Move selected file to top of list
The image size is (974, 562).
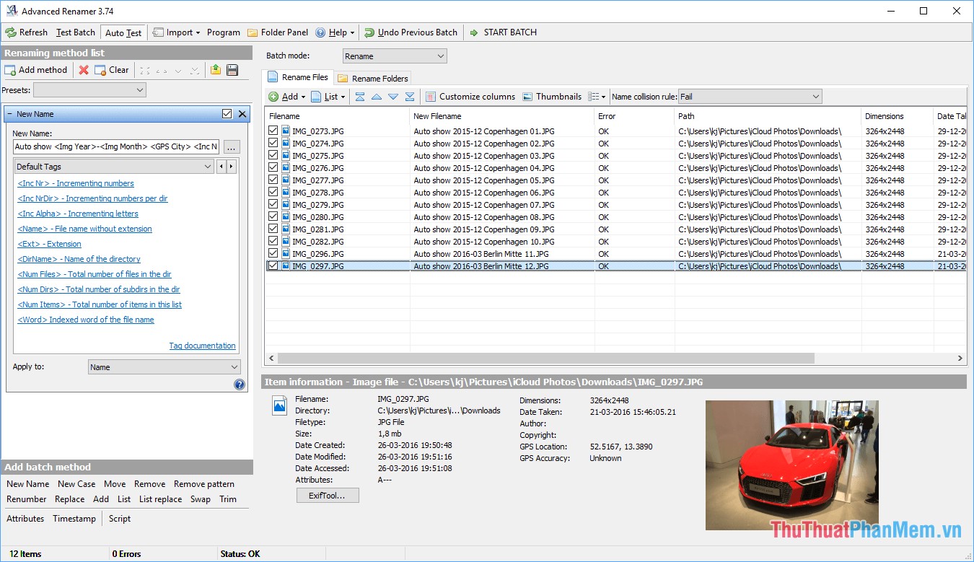click(x=359, y=96)
